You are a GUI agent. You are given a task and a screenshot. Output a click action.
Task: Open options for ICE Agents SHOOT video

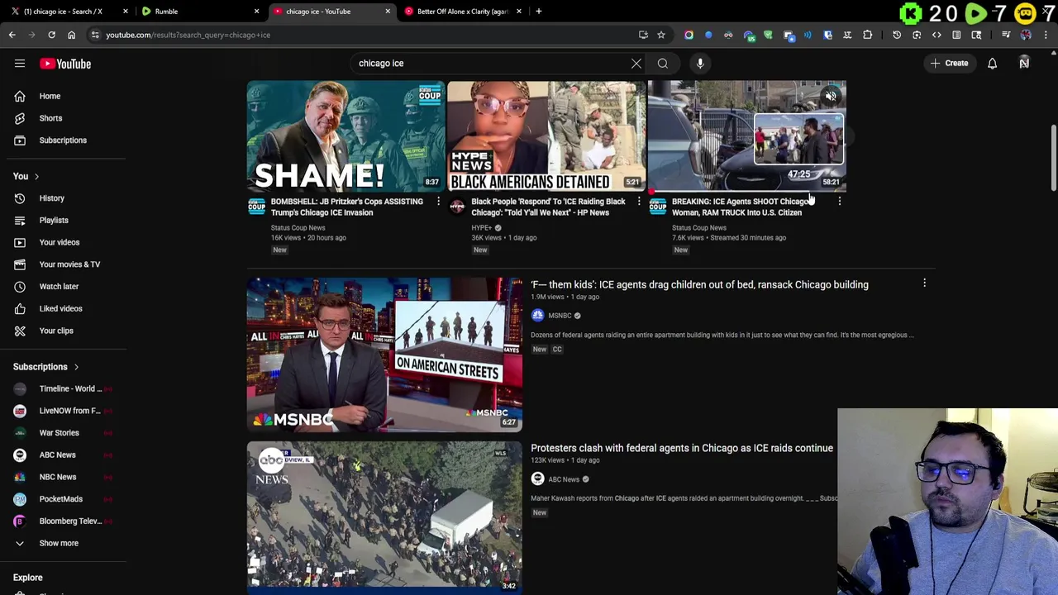click(x=839, y=202)
